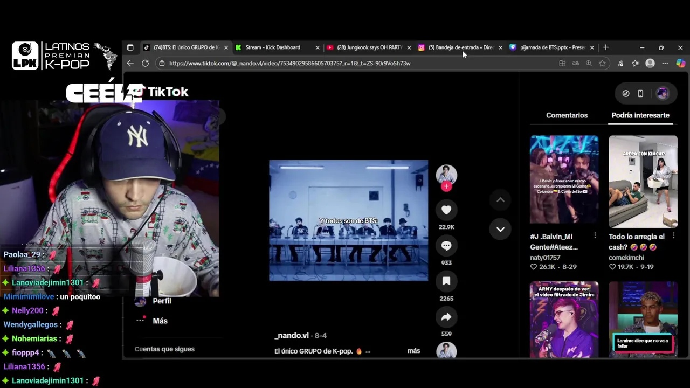Open 'Arepa con kimchi' video thumbnail

point(643,182)
